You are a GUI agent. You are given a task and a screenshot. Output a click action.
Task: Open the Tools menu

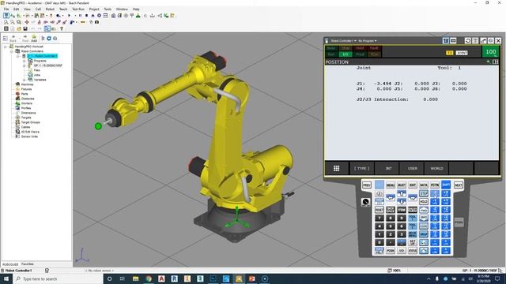[108, 9]
